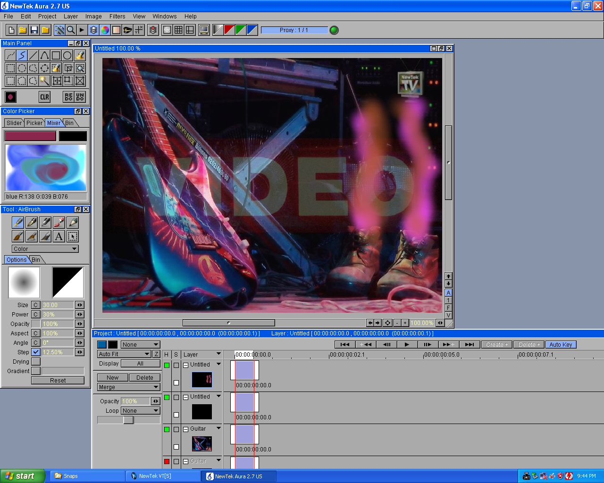Select the freehand S-curve drawing tool
The image size is (604, 483).
[22, 56]
